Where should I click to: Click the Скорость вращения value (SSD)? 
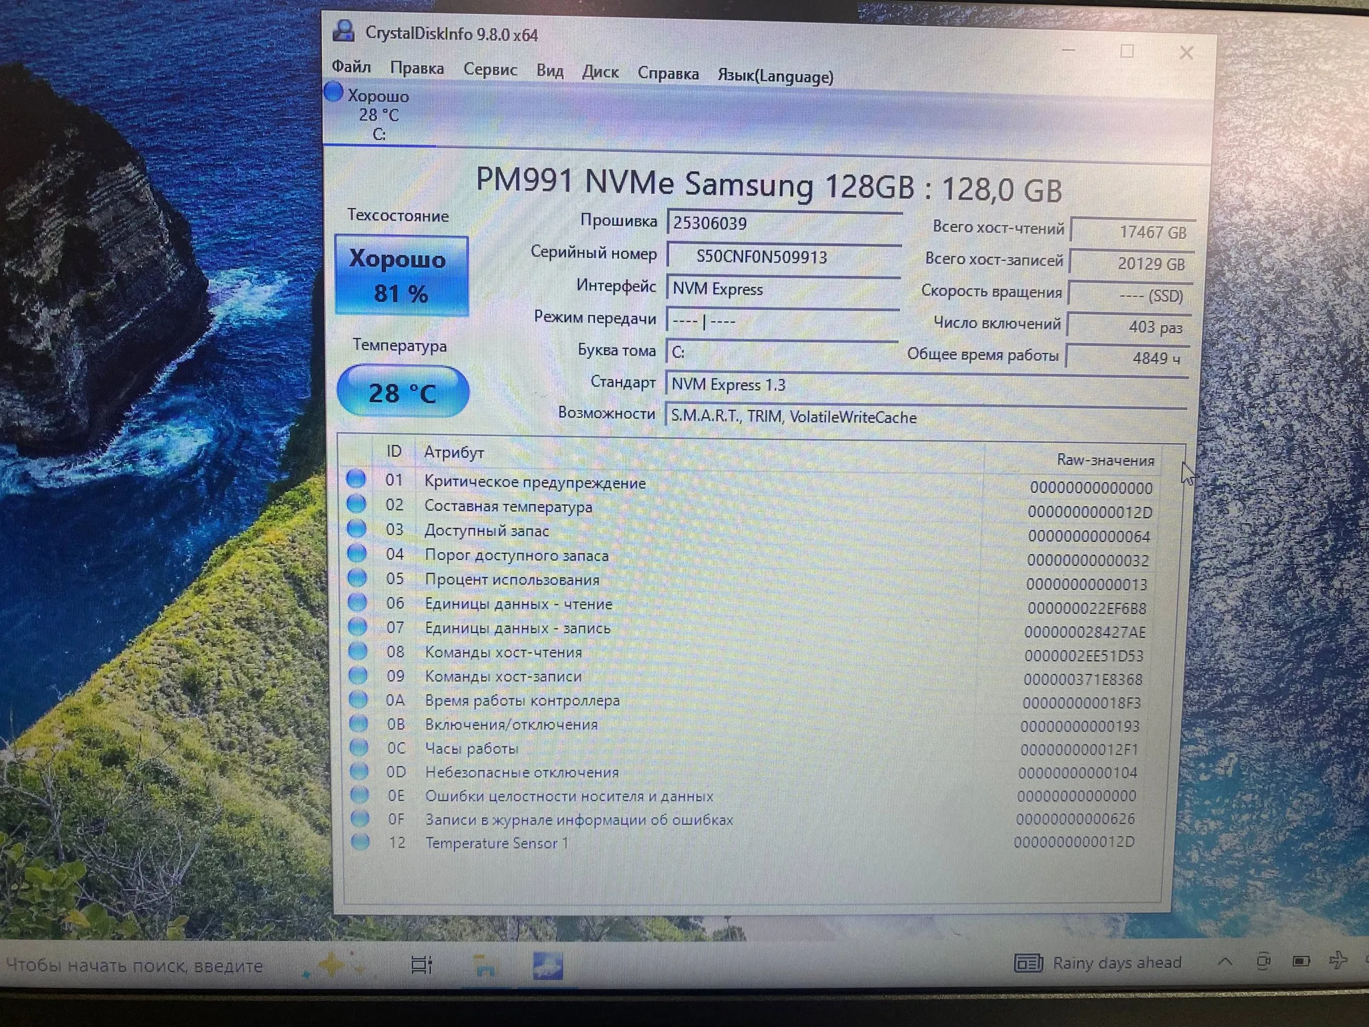point(1130,296)
